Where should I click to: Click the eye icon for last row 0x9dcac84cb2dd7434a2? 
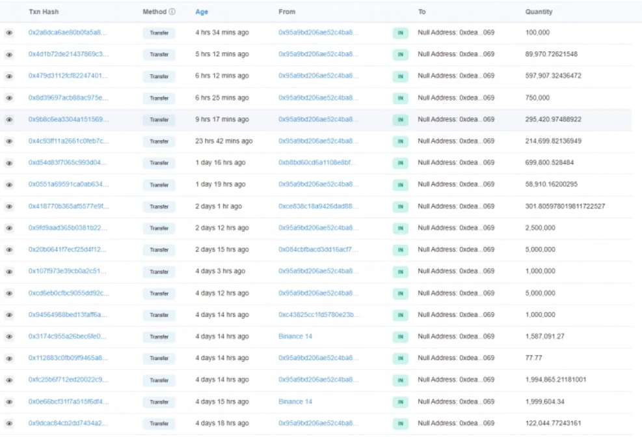[x=9, y=423]
